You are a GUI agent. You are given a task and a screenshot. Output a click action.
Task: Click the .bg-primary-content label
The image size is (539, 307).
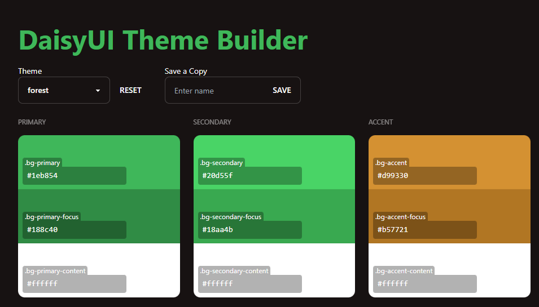coord(55,270)
